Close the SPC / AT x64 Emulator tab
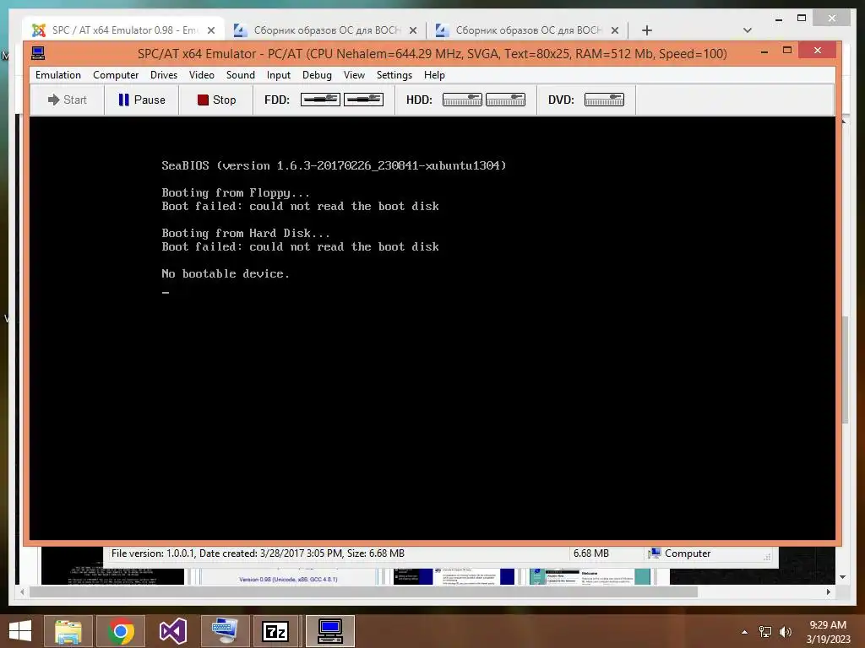This screenshot has height=648, width=865. tap(210, 30)
